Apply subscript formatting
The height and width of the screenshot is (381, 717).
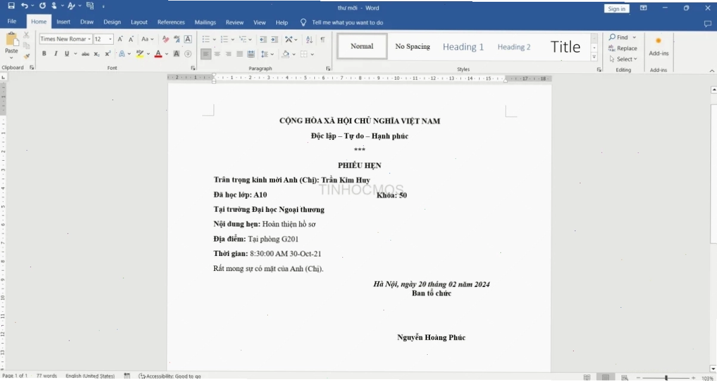(x=97, y=54)
